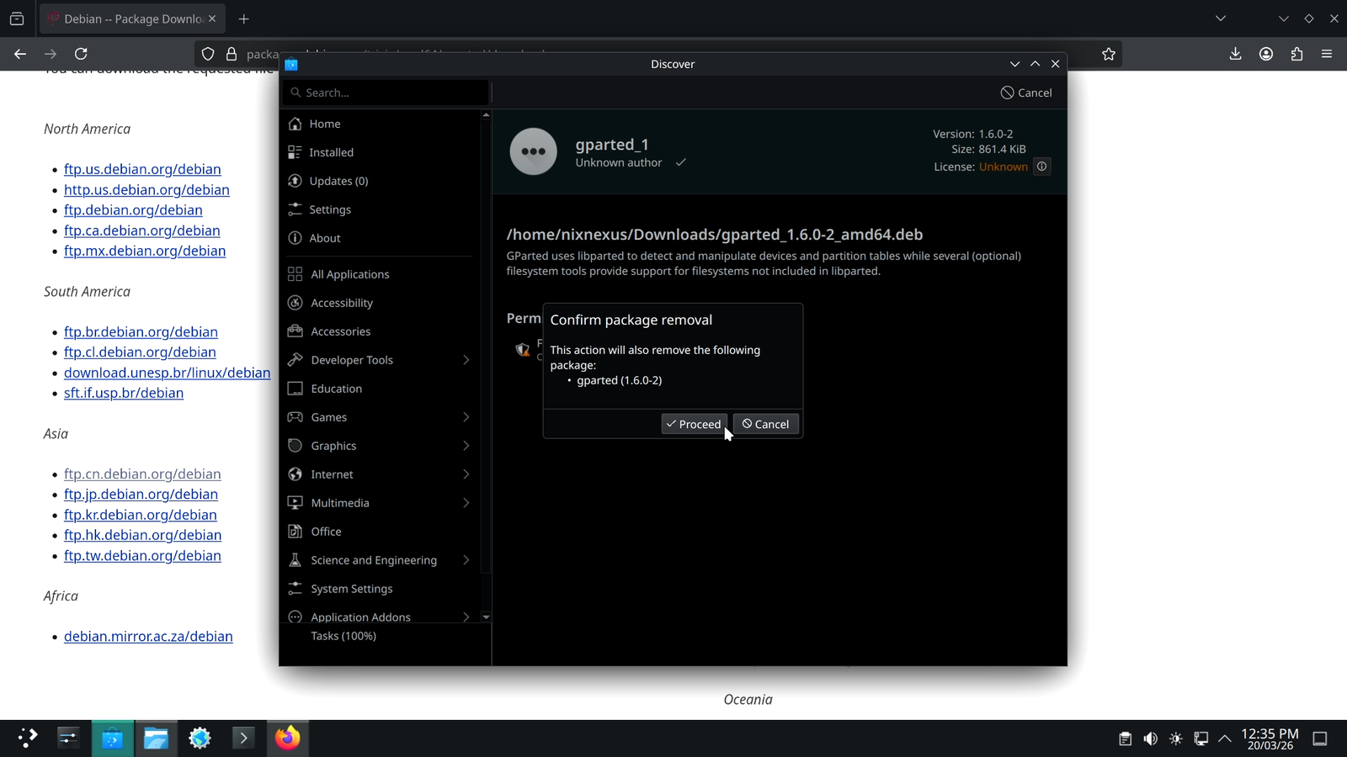
Task: Bookmark this page with star icon
Action: coord(1109,54)
